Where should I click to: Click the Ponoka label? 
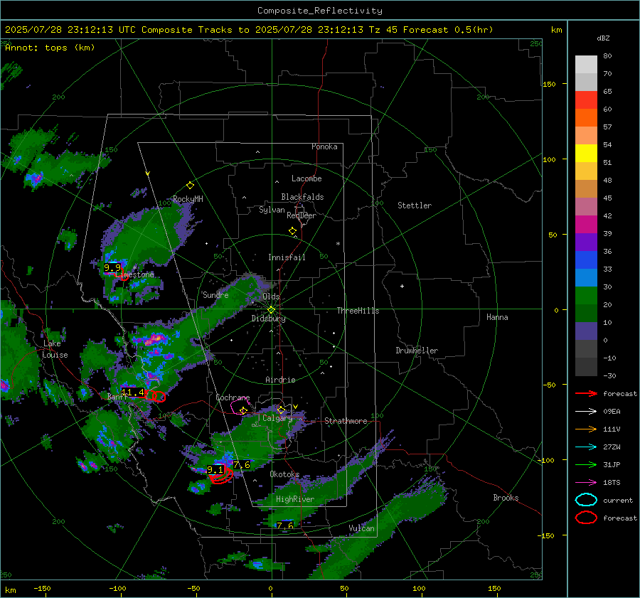coord(324,146)
